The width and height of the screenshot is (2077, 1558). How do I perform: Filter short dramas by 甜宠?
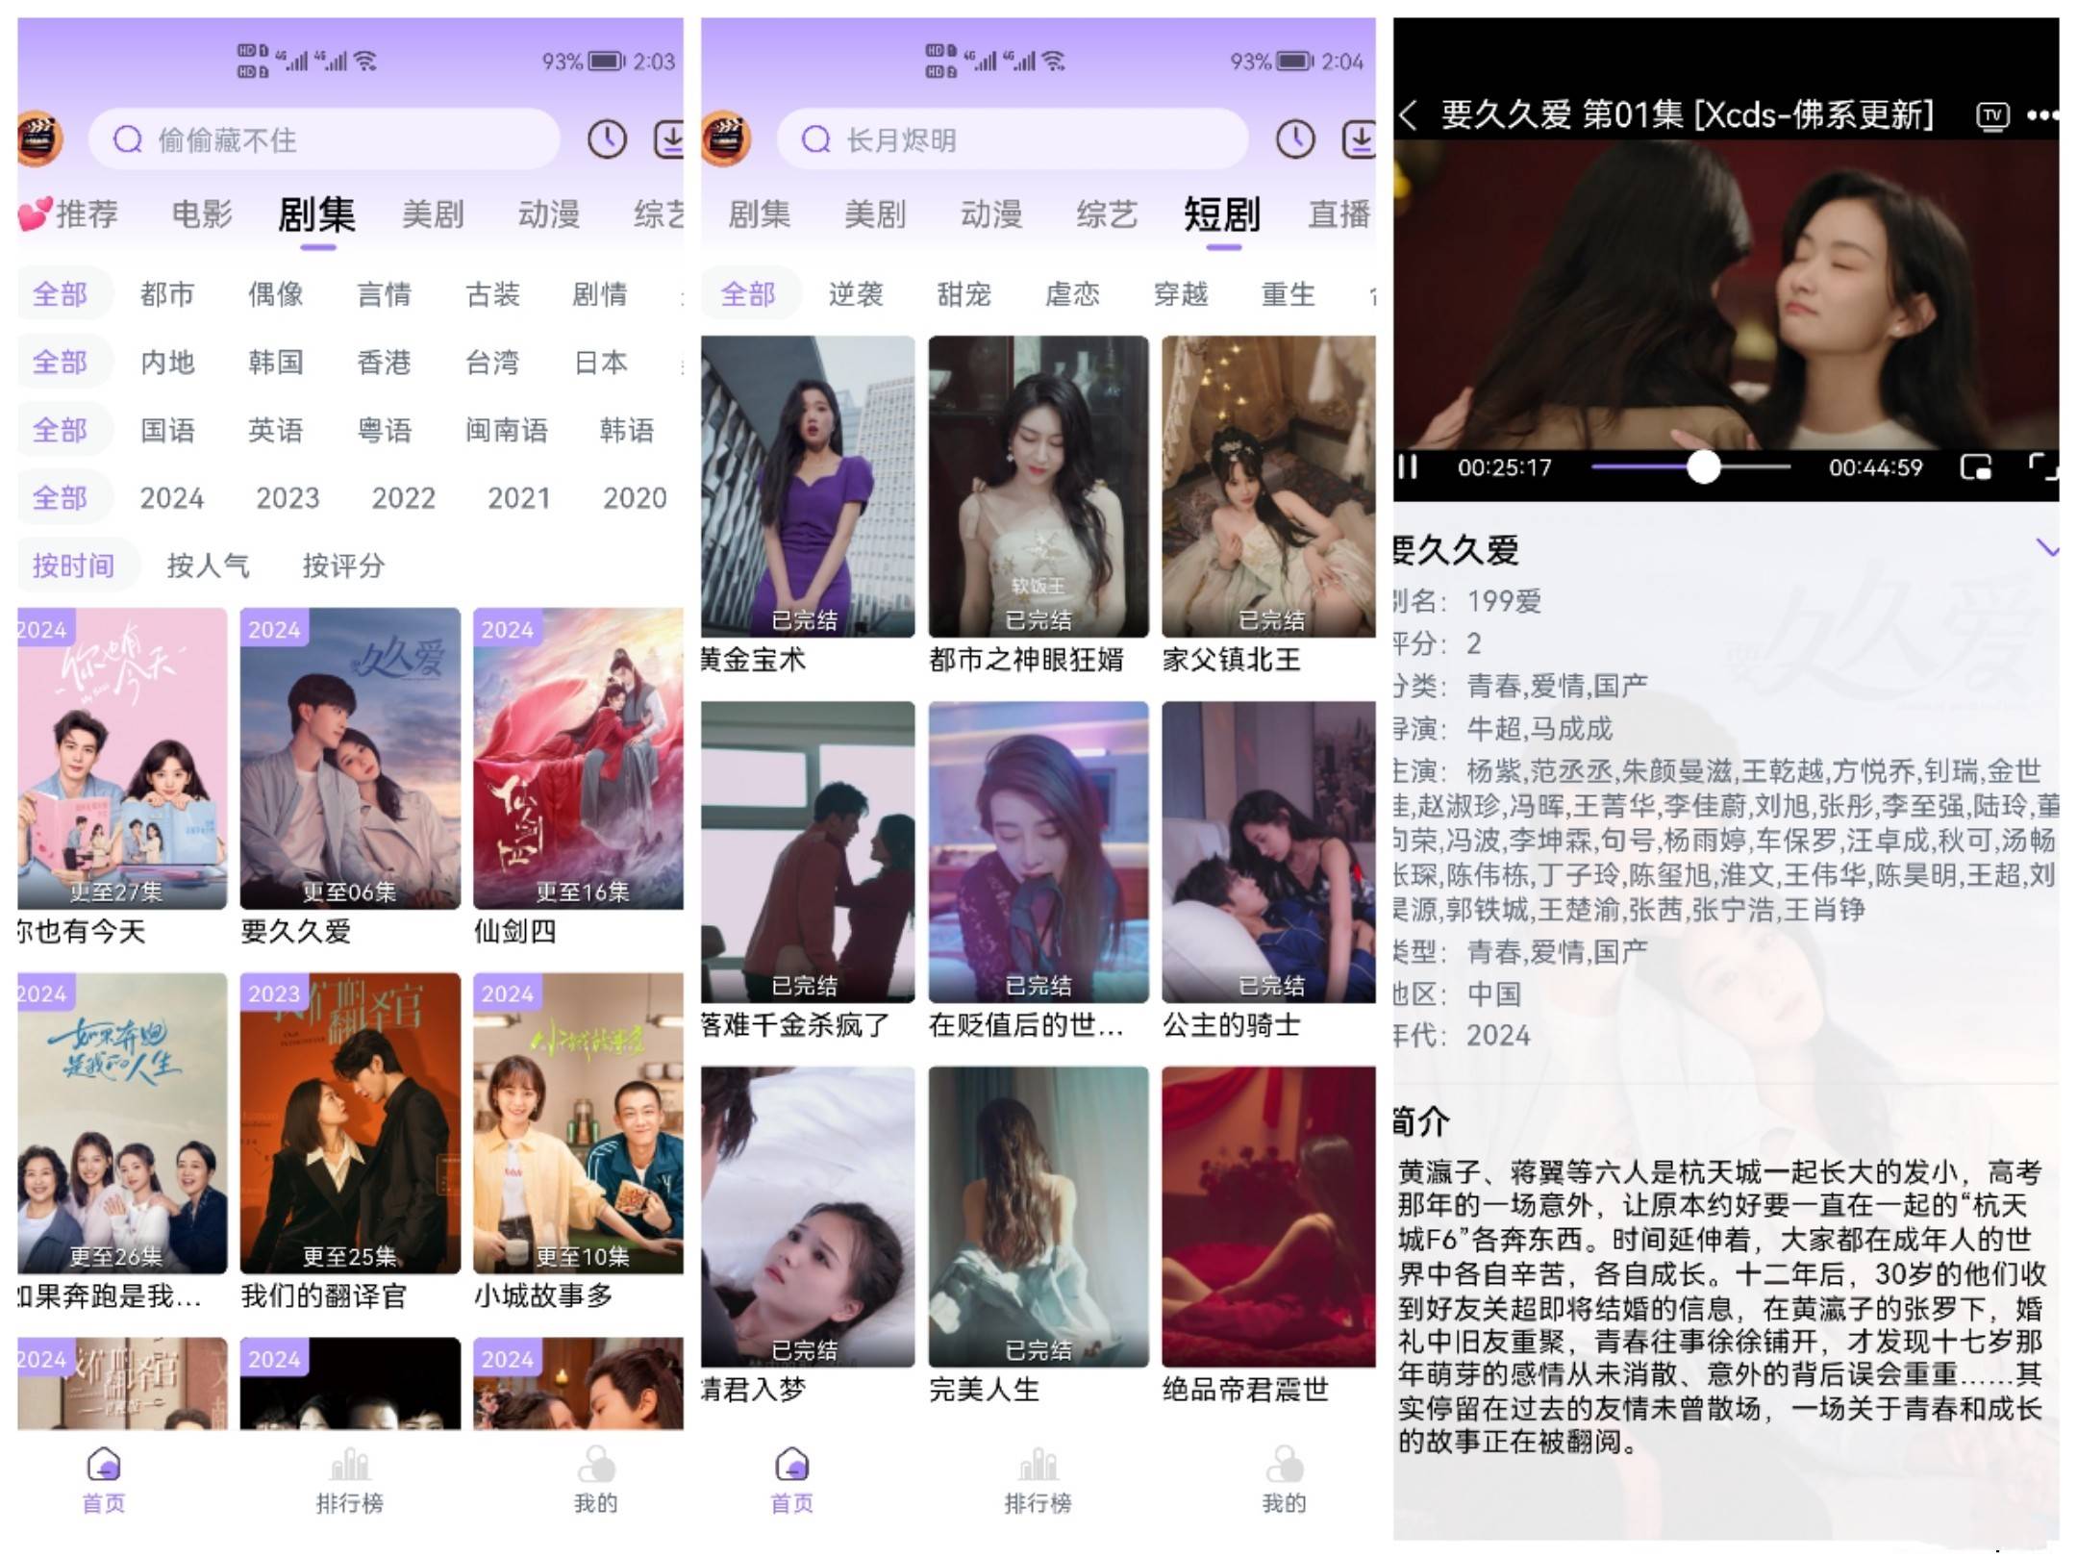[x=964, y=294]
